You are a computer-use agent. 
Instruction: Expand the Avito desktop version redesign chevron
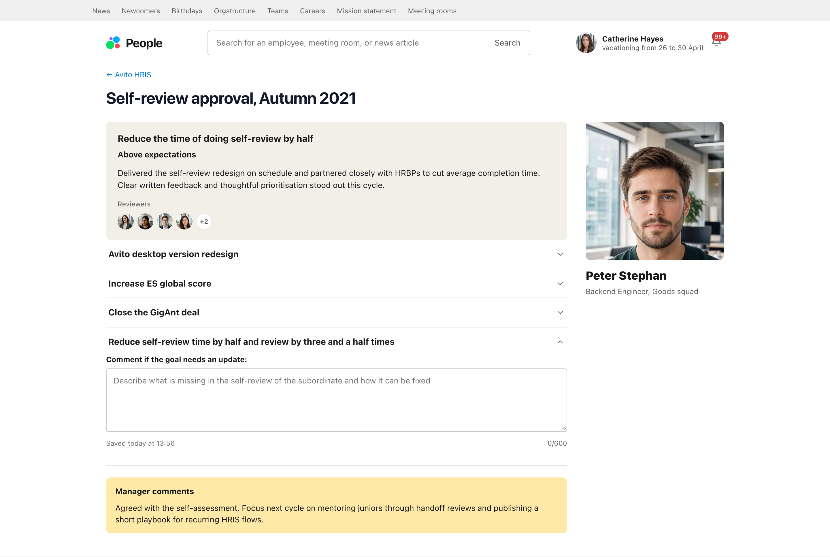(560, 254)
